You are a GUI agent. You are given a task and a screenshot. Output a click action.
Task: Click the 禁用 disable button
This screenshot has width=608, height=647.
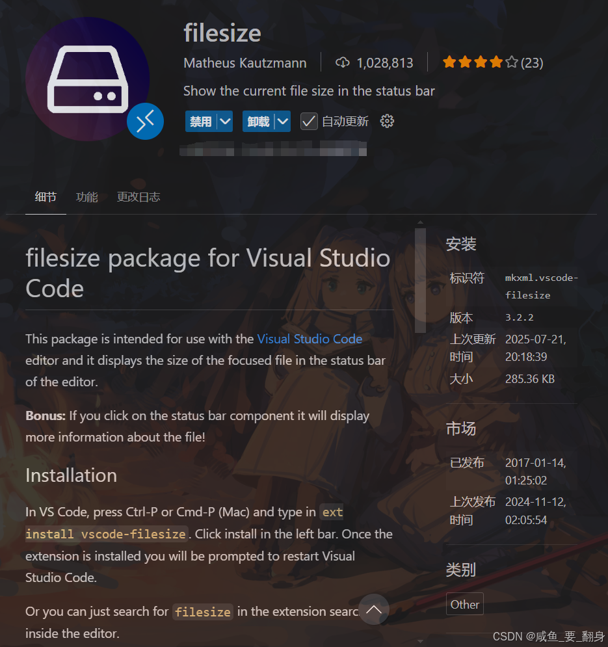201,122
